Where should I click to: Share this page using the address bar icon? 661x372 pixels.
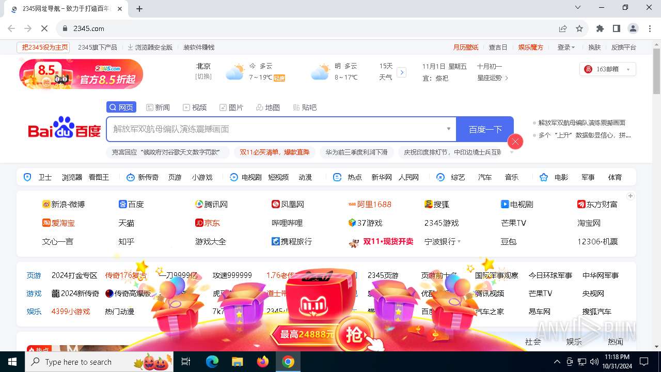point(563,28)
